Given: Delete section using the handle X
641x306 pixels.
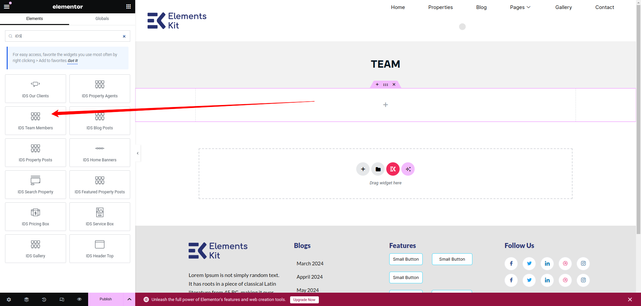Looking at the screenshot, I should click(x=394, y=84).
